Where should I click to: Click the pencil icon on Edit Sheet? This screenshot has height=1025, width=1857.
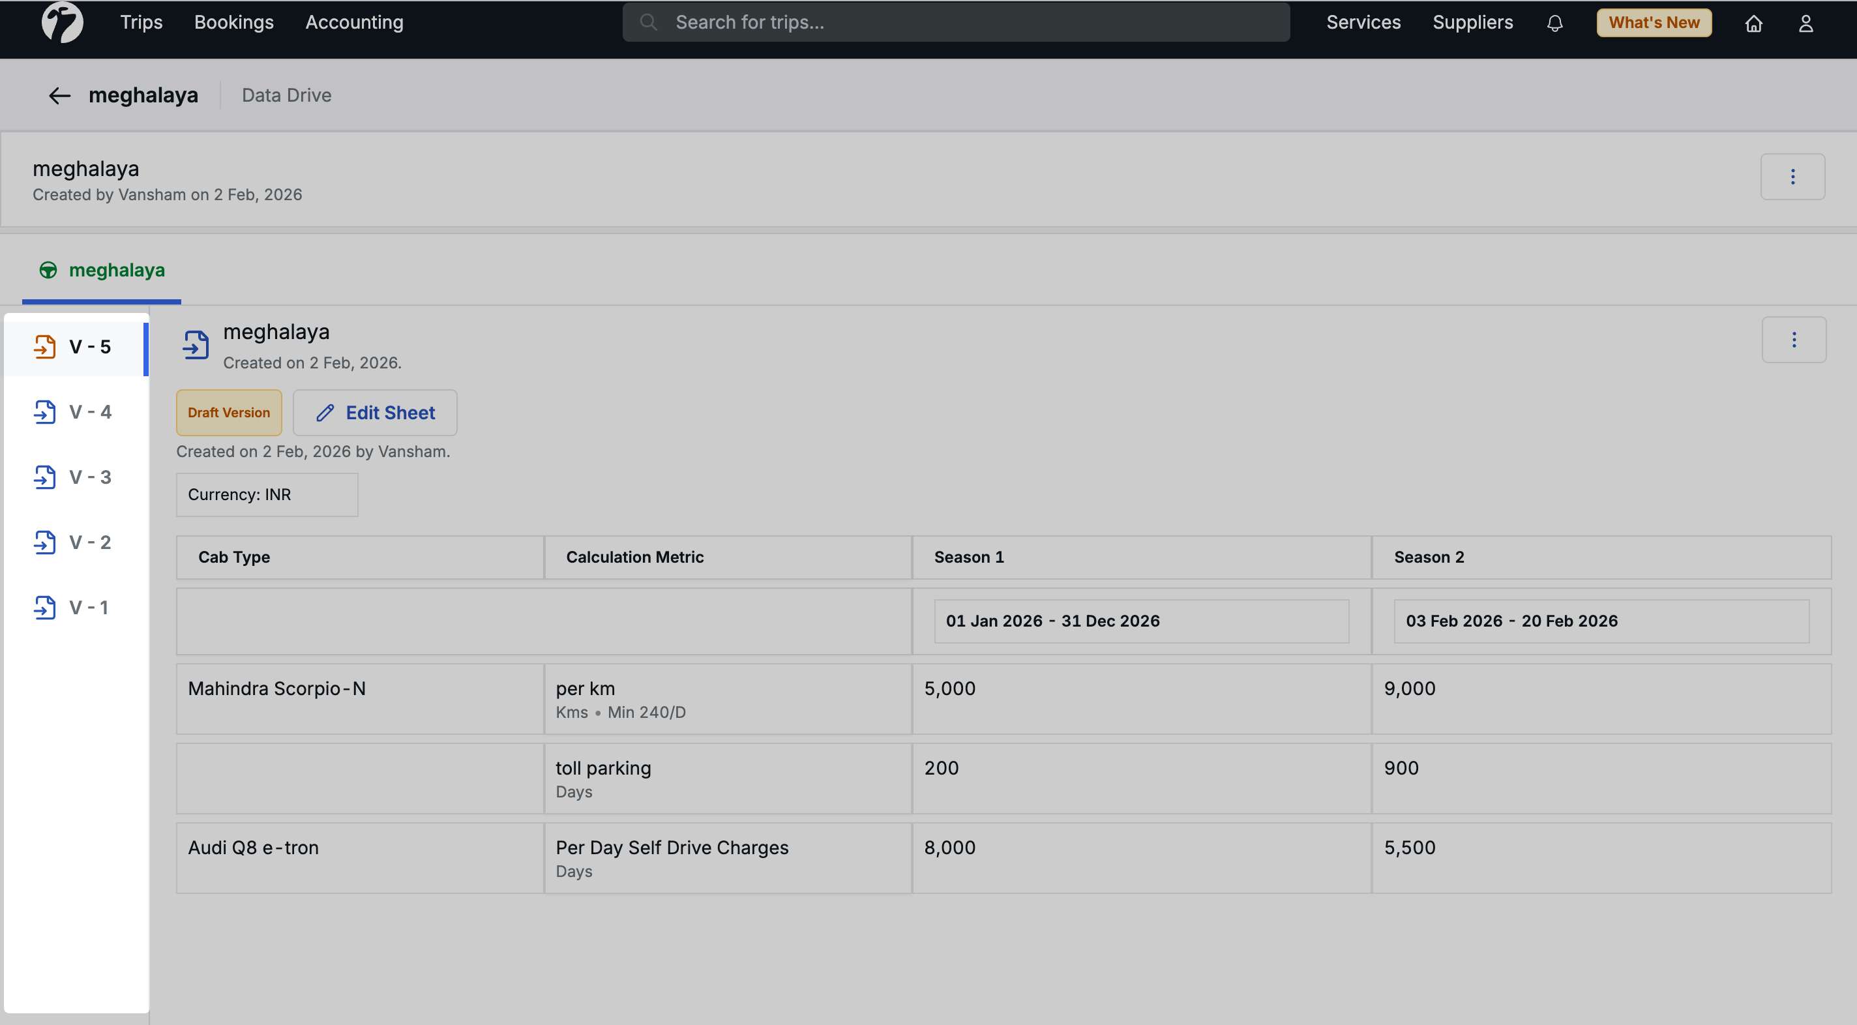[x=325, y=412]
